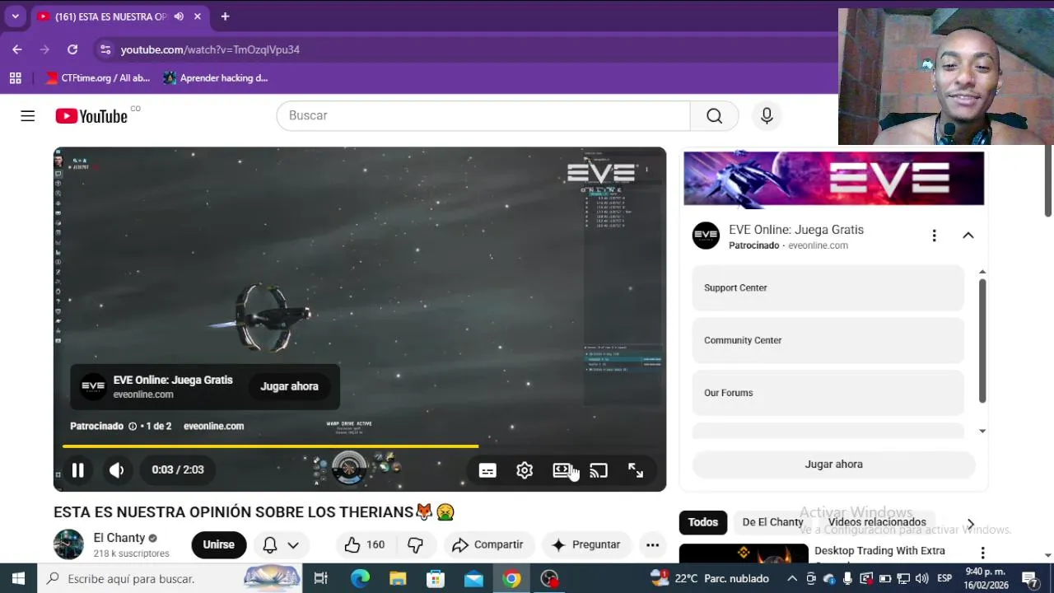Click the ad info icon beside Patrocinado

coord(132,426)
